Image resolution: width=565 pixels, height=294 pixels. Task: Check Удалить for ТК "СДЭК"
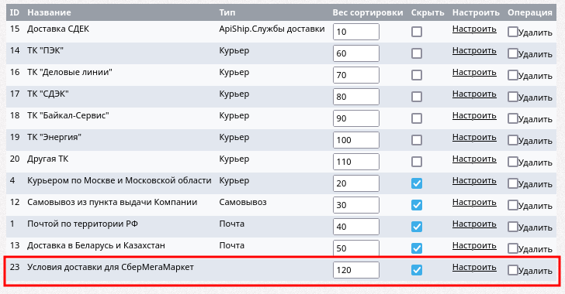[x=513, y=97]
